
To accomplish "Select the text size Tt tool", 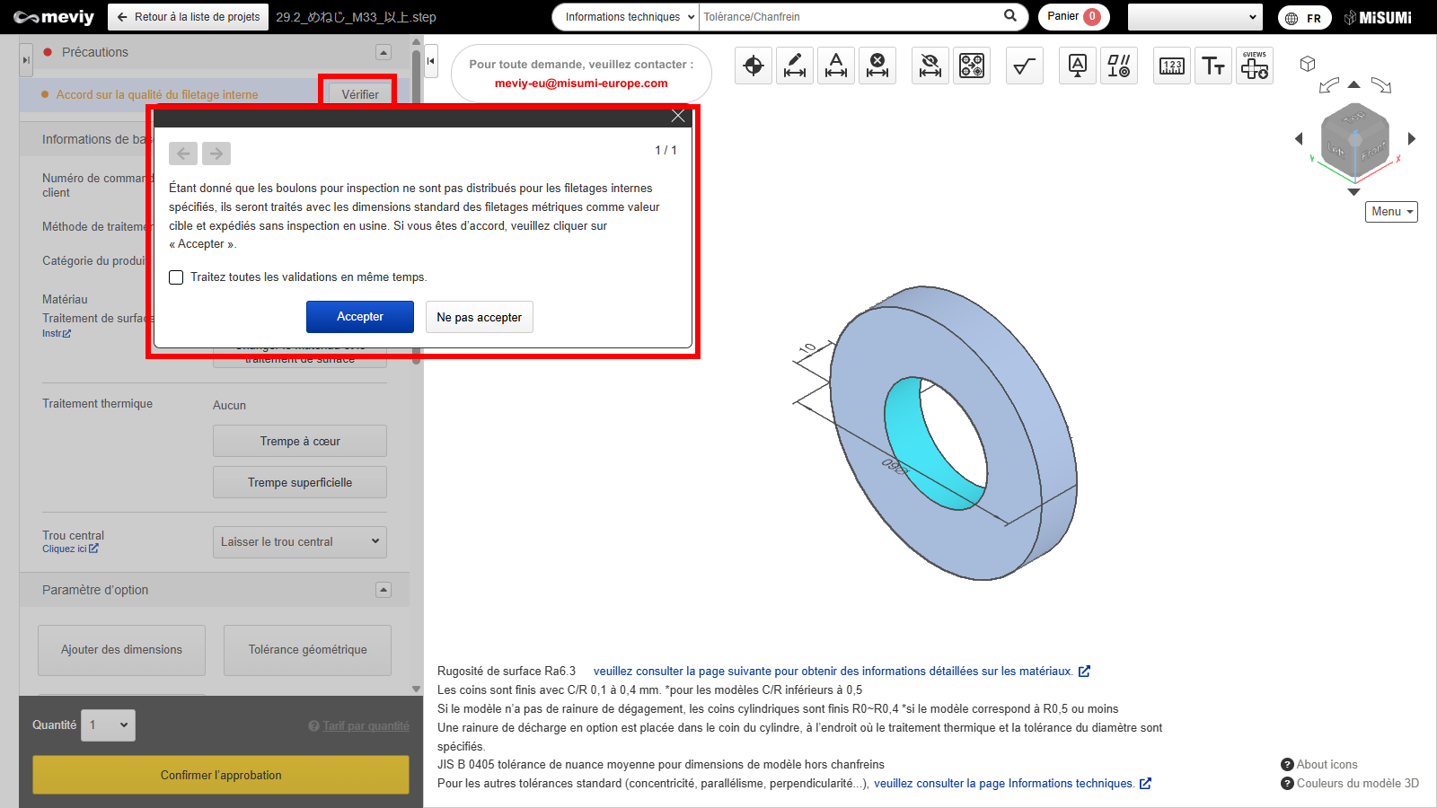I will (1213, 66).
